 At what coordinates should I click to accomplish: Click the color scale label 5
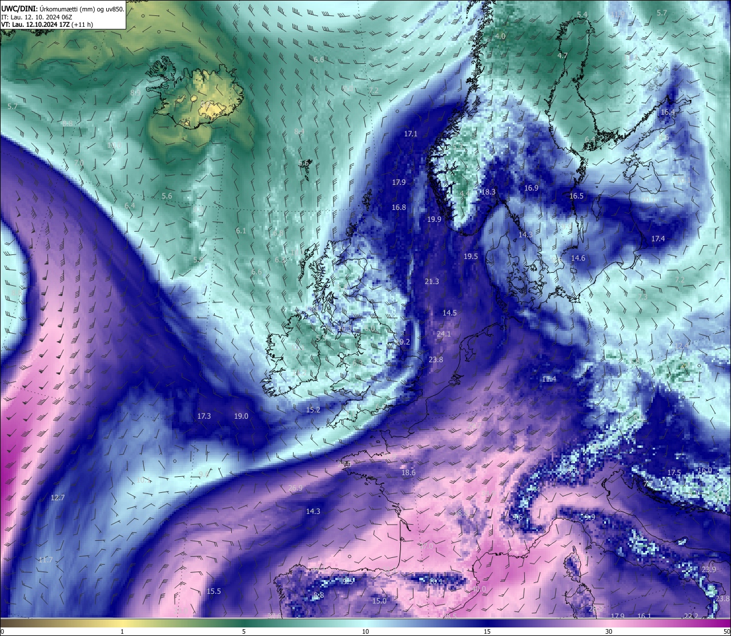pyautogui.click(x=244, y=631)
